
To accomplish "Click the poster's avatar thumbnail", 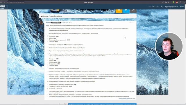I will [41, 23].
